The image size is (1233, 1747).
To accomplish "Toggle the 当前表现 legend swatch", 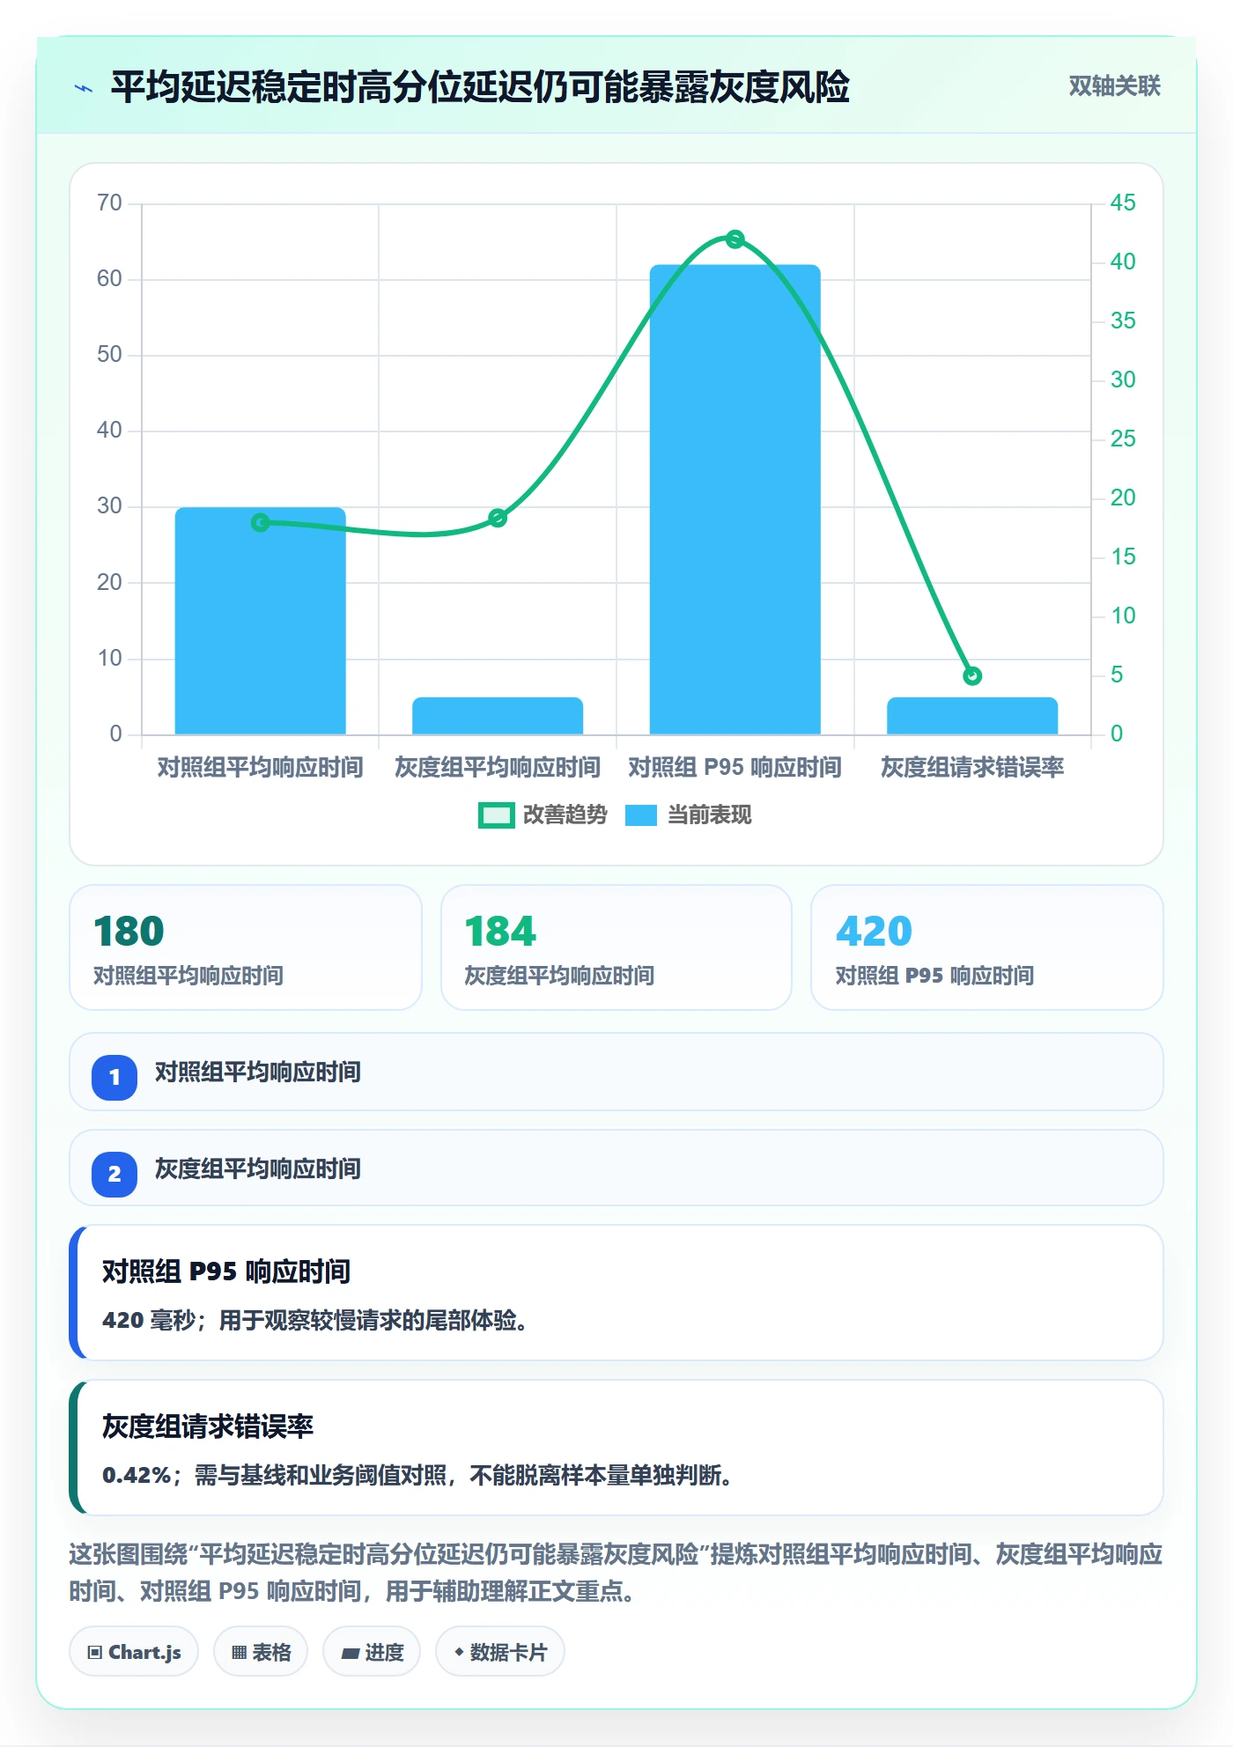I will (641, 815).
